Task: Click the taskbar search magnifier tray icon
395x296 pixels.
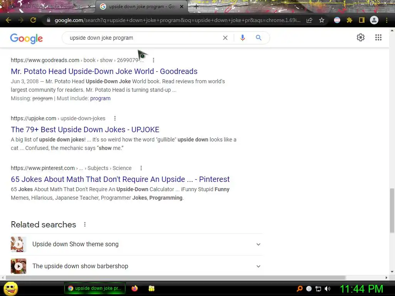Action: point(299,289)
